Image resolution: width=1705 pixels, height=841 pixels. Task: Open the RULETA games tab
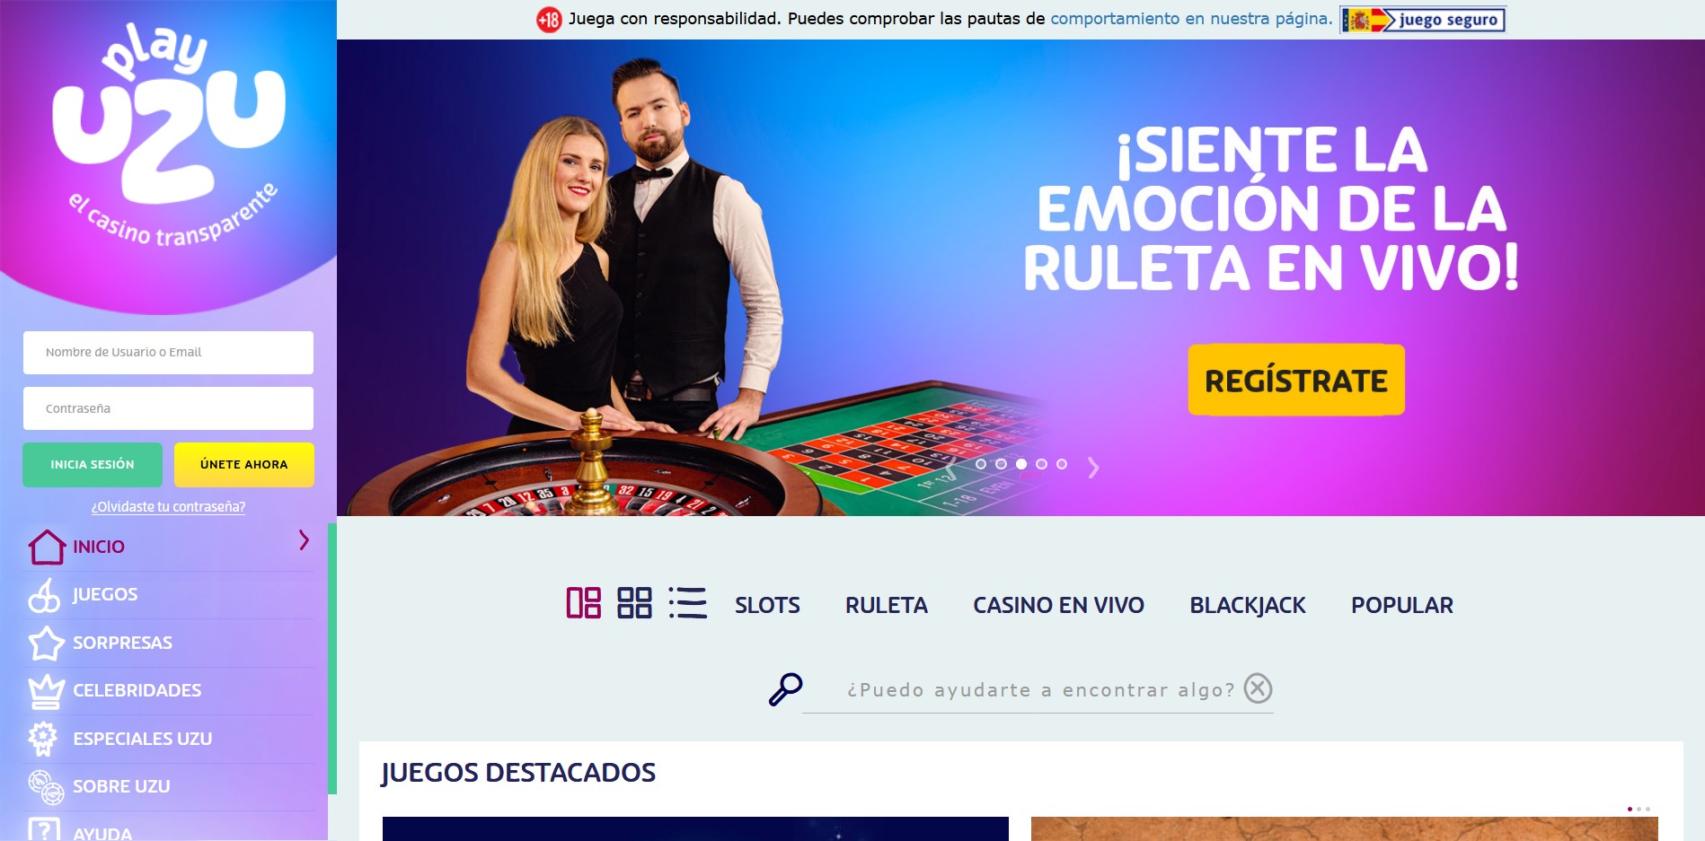tap(887, 606)
